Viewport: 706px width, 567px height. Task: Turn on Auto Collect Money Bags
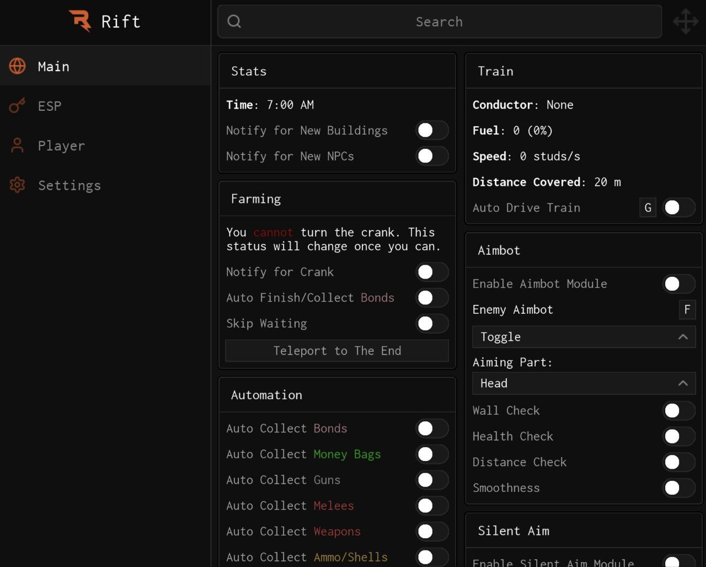coord(431,454)
